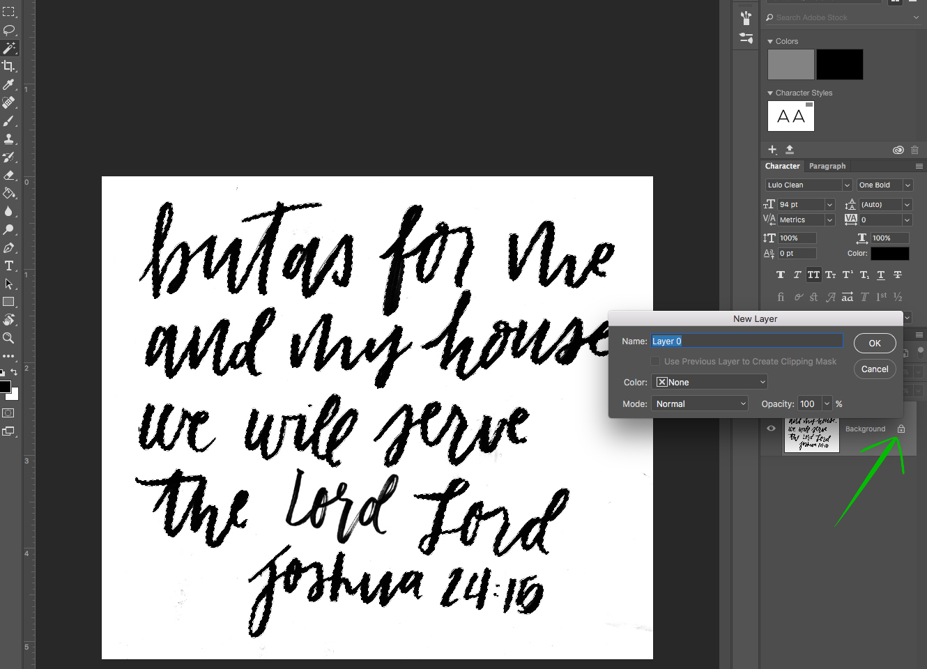
Task: Hide the Background layer with its eye toggle
Action: coord(771,428)
